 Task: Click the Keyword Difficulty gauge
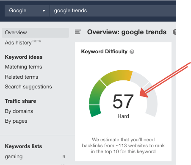(123, 93)
